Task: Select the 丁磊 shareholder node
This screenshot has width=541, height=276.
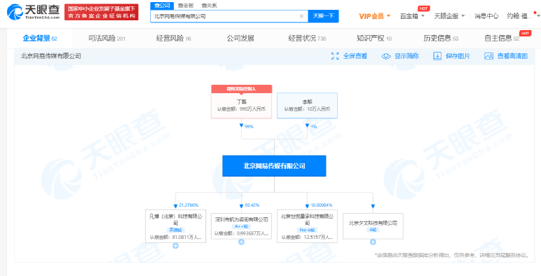Action: [242, 106]
